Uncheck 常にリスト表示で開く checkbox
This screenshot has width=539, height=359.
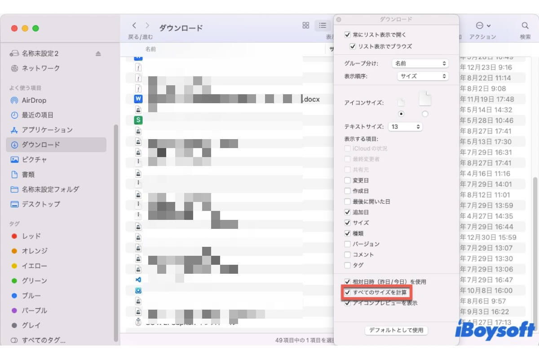click(347, 35)
